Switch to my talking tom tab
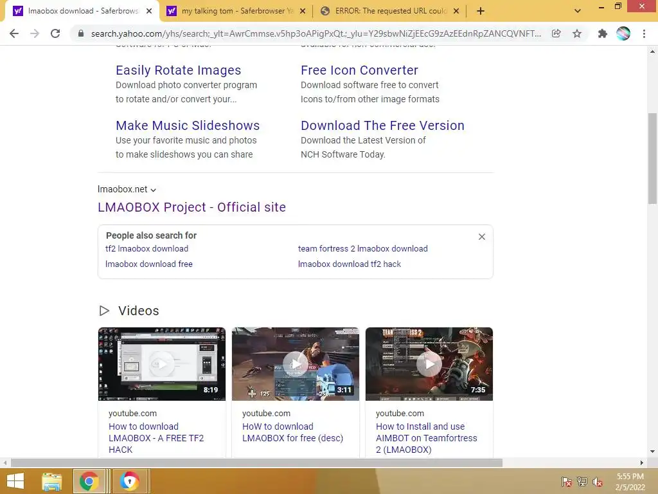 tap(237, 11)
